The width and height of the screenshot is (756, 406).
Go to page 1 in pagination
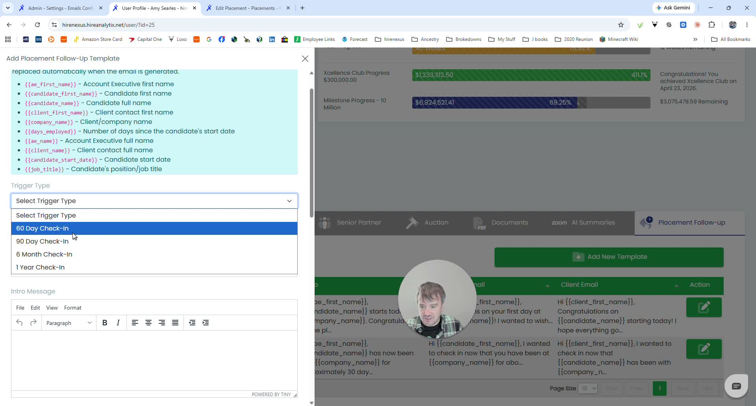click(x=660, y=388)
